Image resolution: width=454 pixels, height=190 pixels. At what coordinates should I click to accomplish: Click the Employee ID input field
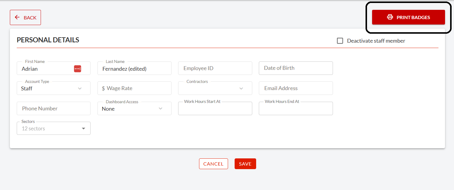pos(215,68)
